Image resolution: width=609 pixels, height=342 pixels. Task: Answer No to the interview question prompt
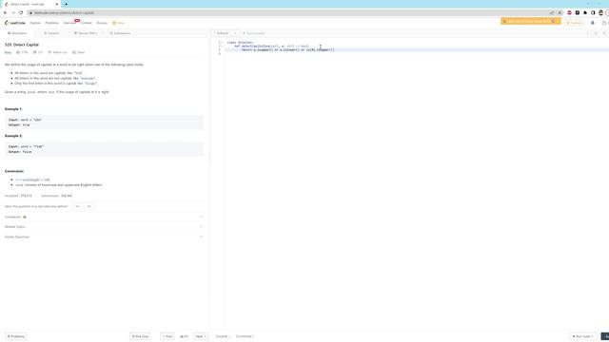(x=88, y=206)
